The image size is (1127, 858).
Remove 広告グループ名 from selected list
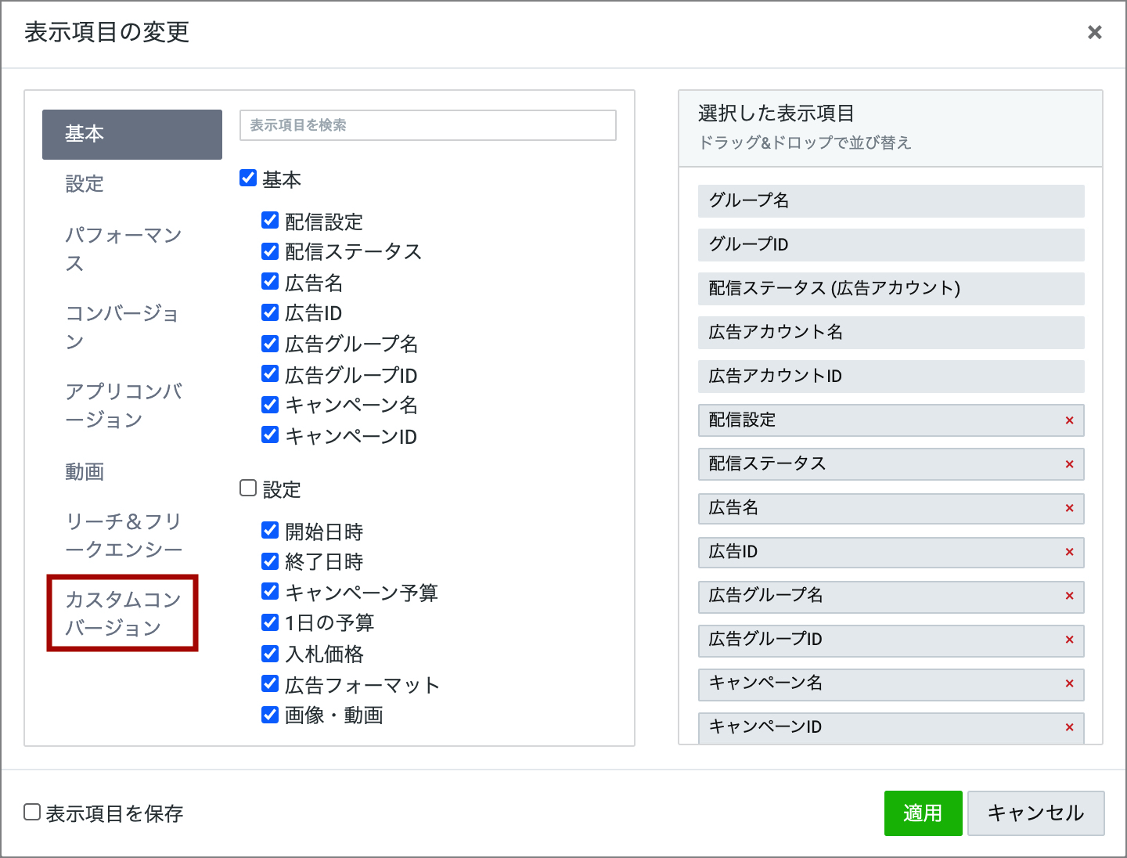click(1069, 596)
